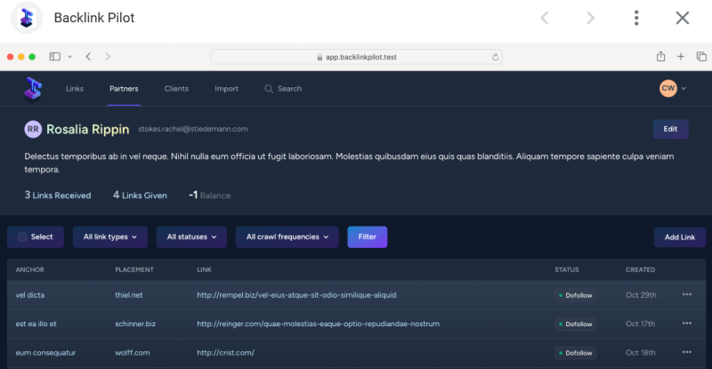
Task: Click the Oct 18th created date
Action: 641,353
